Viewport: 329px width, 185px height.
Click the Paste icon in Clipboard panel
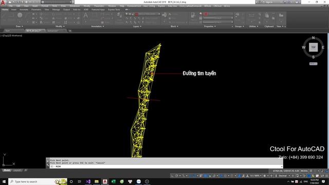[x=267, y=15]
